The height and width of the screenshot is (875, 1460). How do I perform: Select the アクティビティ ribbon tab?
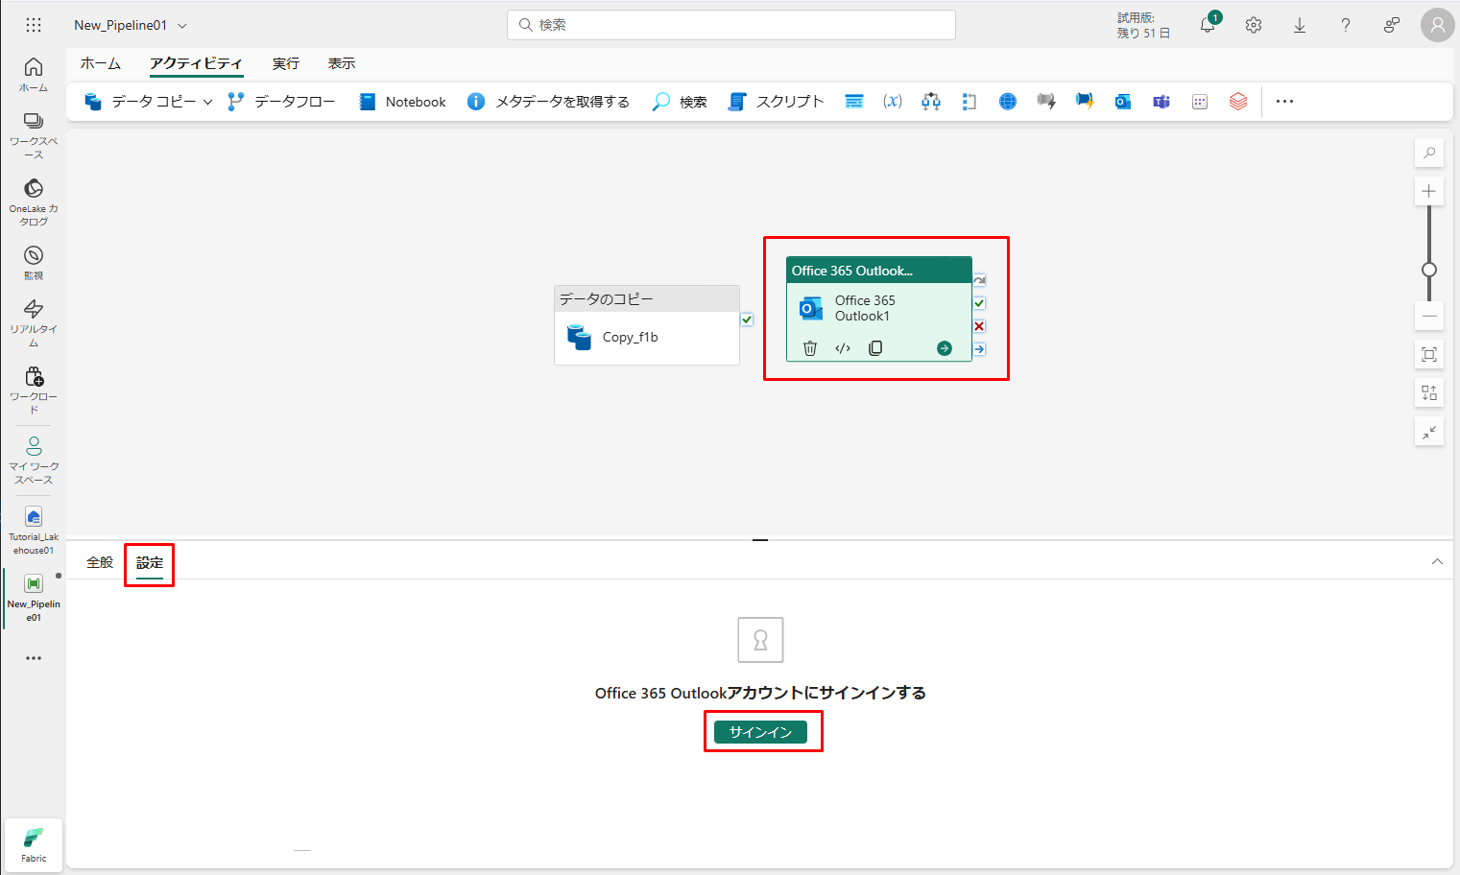pos(197,63)
